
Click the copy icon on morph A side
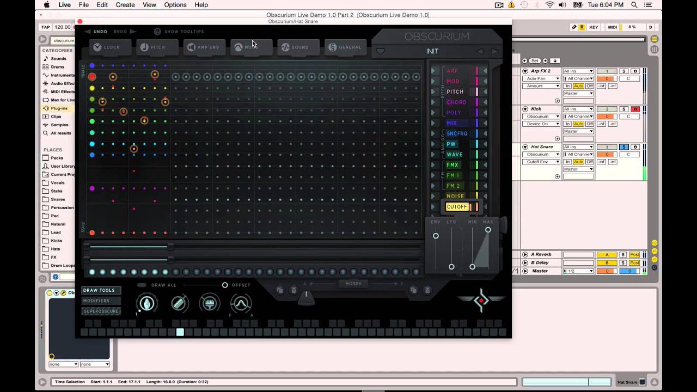280,290
